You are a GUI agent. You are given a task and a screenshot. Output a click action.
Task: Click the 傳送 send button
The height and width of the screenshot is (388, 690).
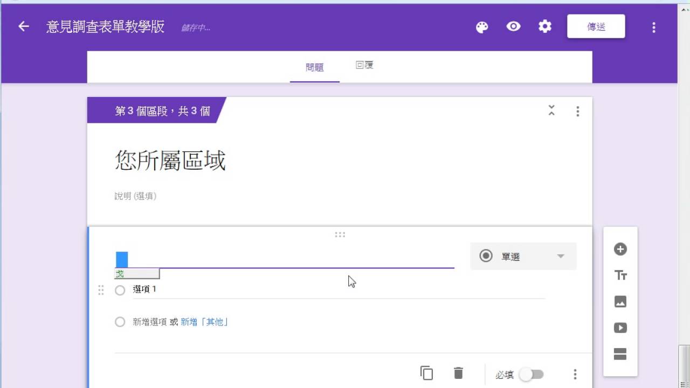tap(596, 26)
